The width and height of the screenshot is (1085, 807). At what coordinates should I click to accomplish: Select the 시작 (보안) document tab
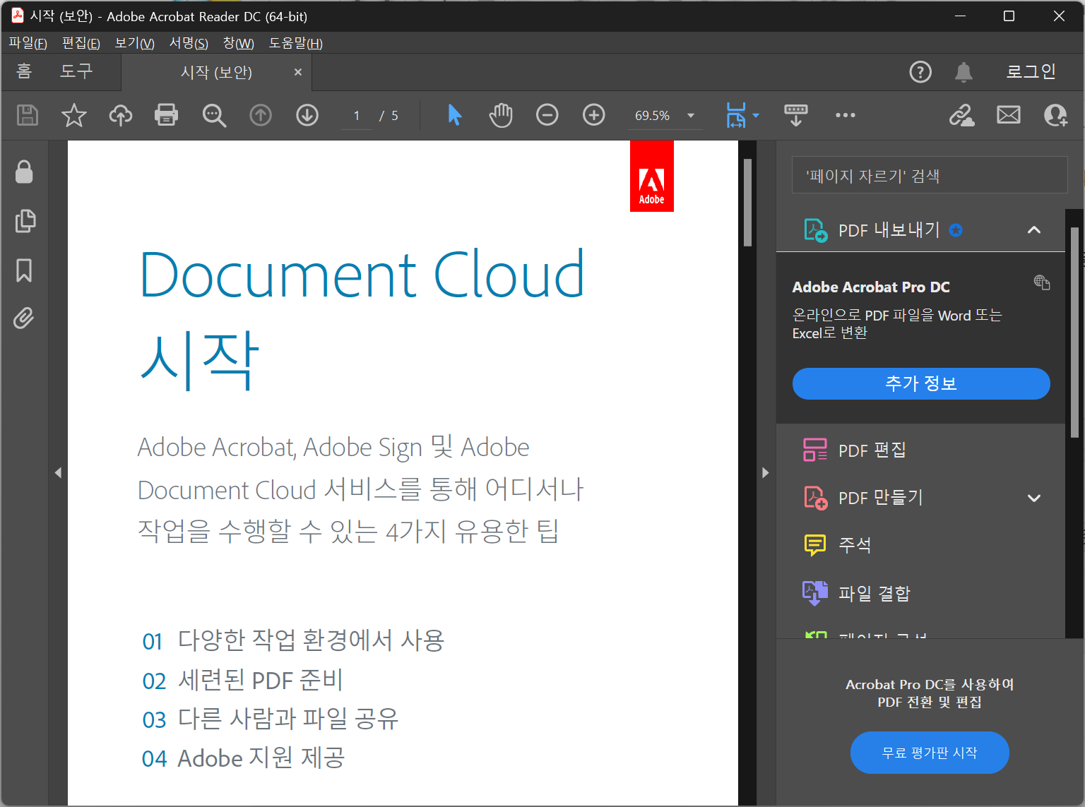tap(216, 72)
